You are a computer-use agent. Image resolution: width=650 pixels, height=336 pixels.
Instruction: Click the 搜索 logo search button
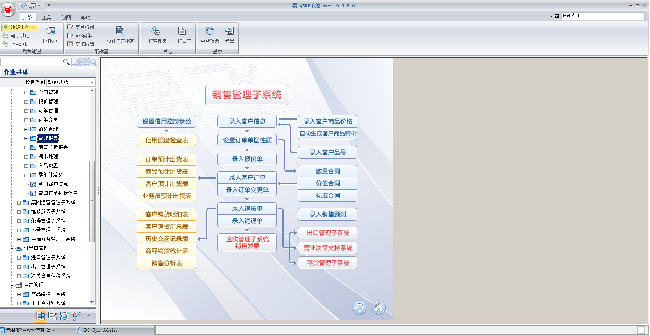click(85, 62)
